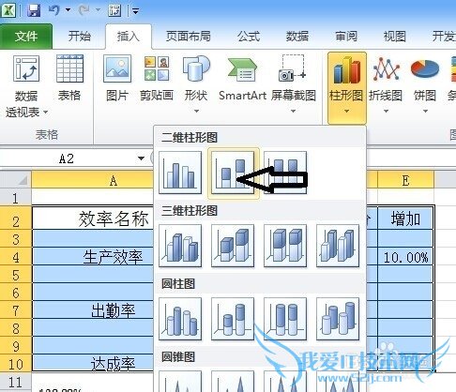This screenshot has width=456, height=392.
Task: Open the Name Box dropdown arrow
Action: (x=142, y=158)
